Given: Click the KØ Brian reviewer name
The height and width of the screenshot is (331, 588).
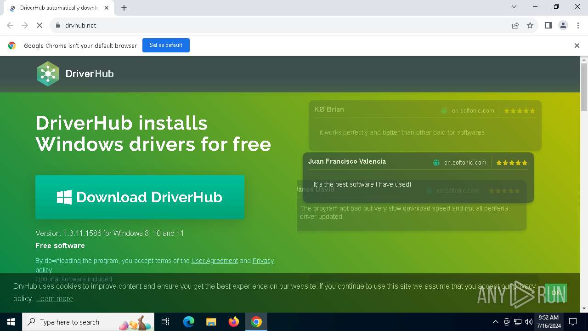Looking at the screenshot, I should [329, 109].
